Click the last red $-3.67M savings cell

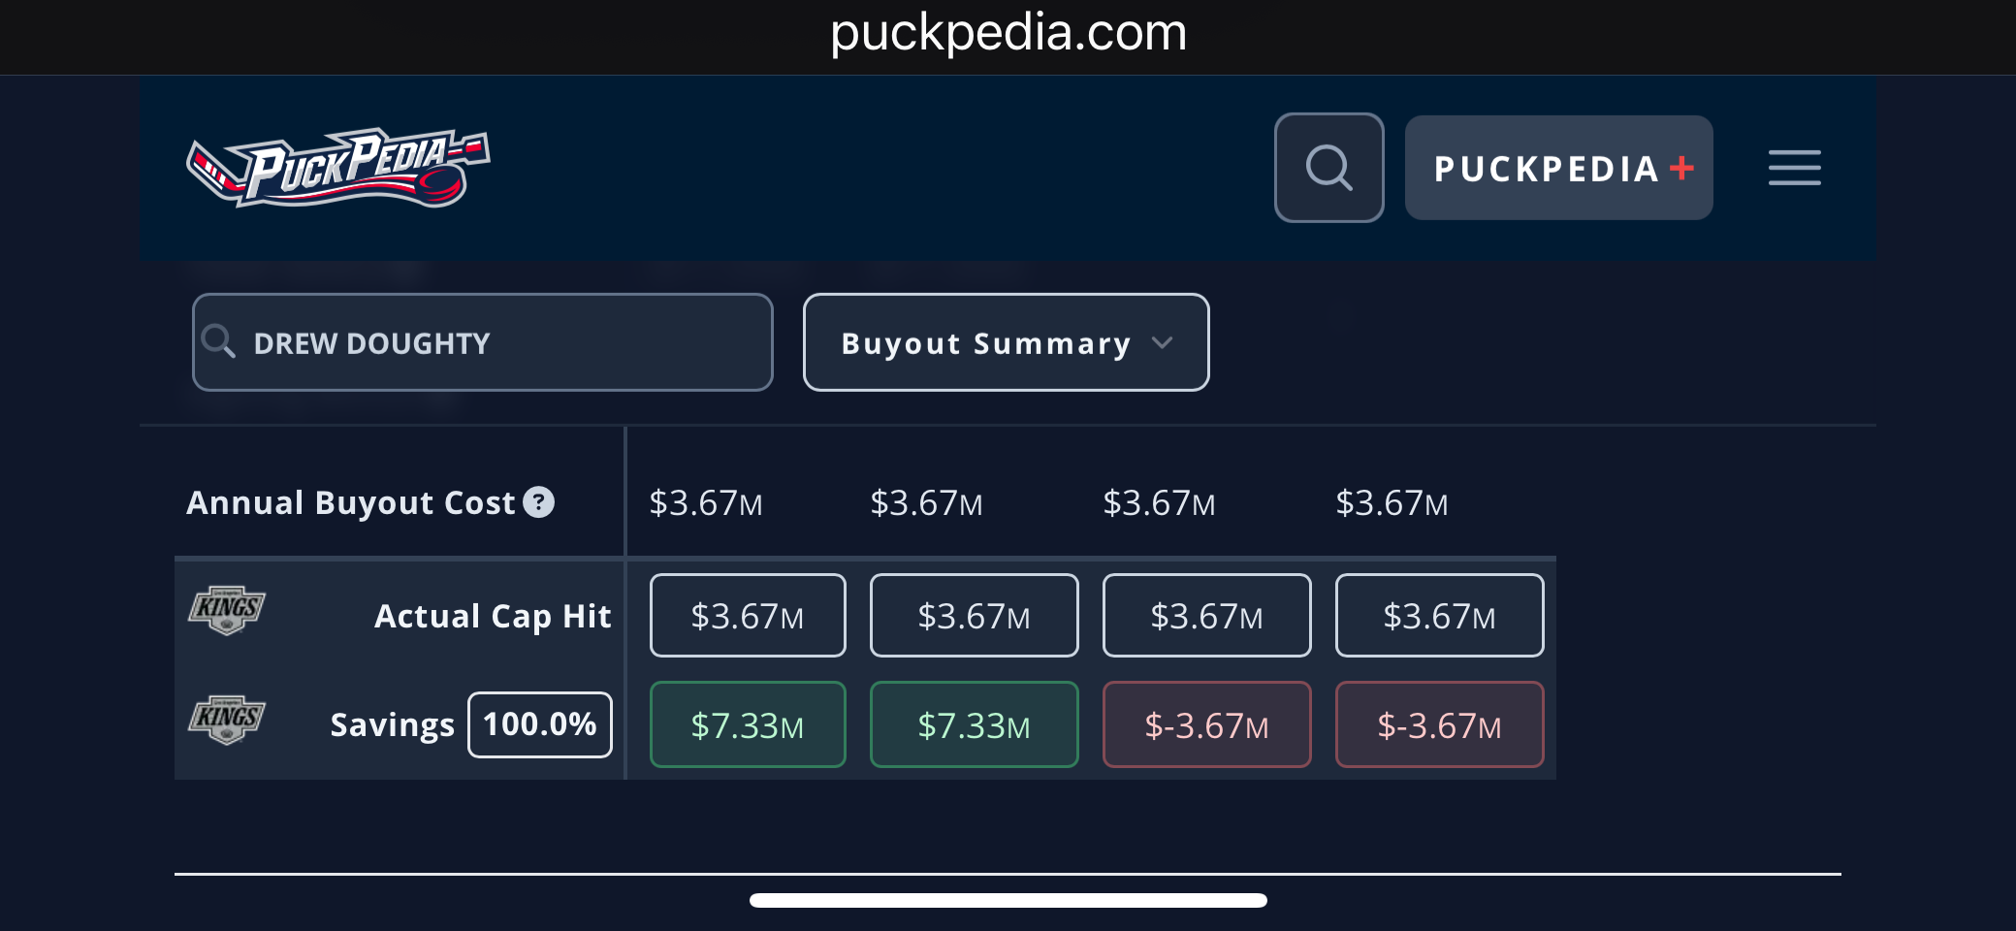click(1439, 724)
